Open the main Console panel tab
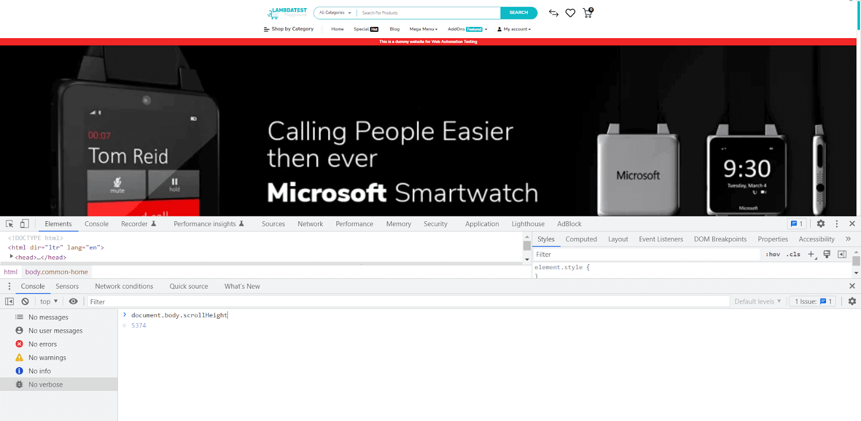Screen dimensions: 861x421 tap(96, 224)
